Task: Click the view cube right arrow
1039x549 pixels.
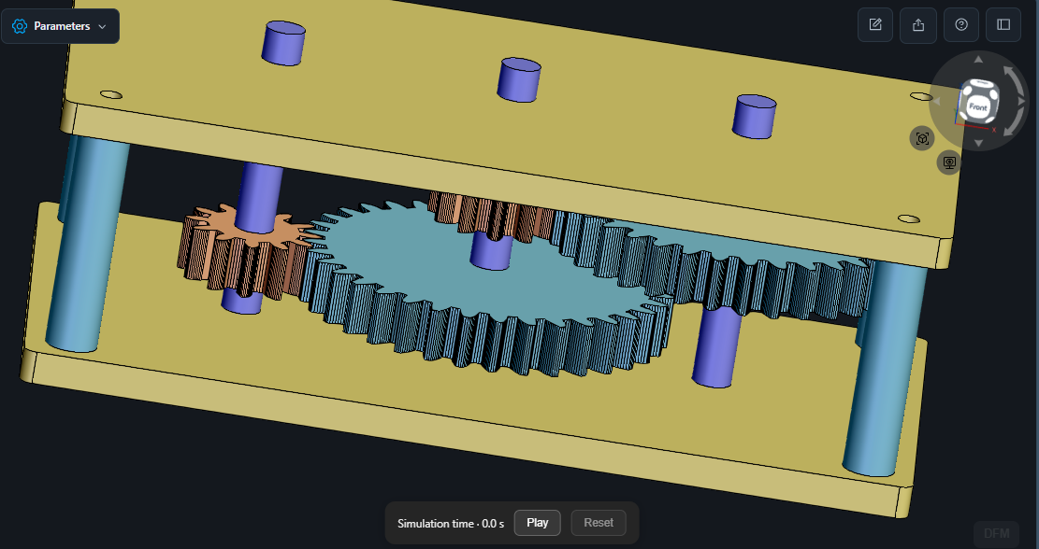Action: click(x=1021, y=101)
